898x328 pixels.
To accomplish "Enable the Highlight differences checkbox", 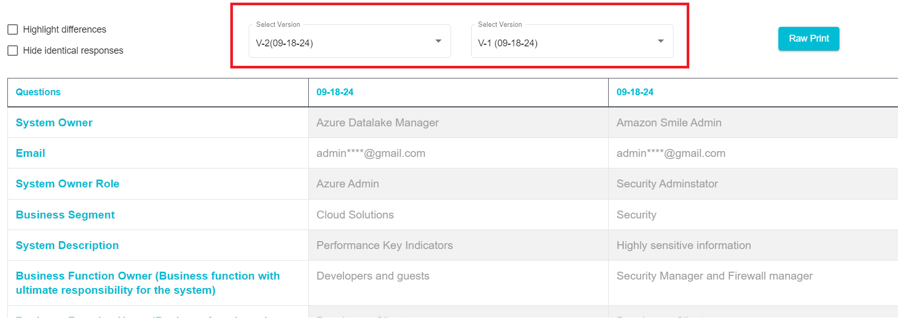I will click(13, 29).
